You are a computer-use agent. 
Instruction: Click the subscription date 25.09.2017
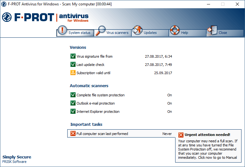163,73
